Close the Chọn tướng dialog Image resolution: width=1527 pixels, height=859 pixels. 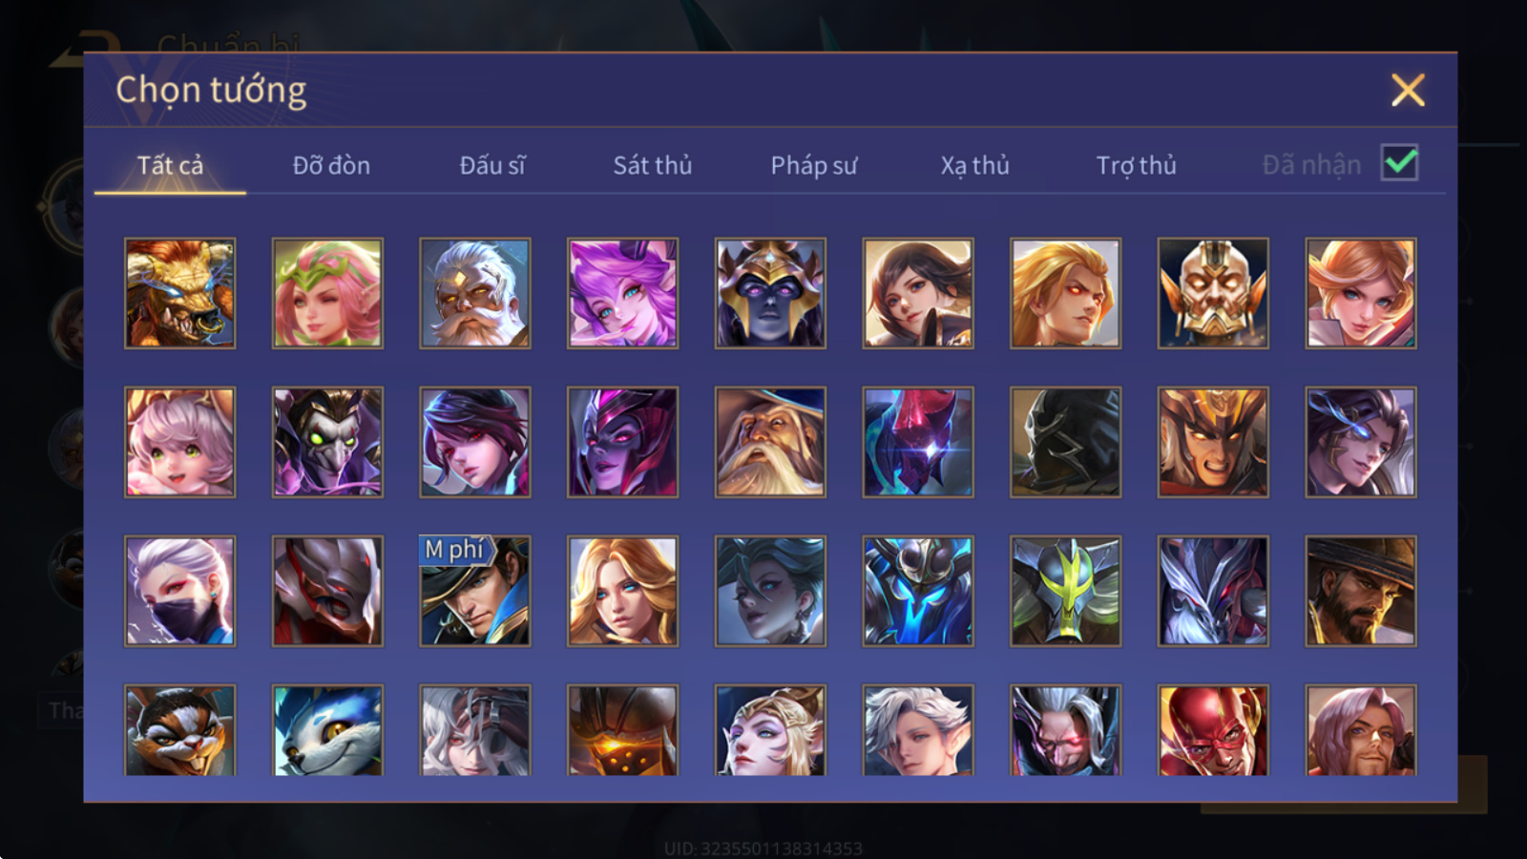click(1408, 90)
